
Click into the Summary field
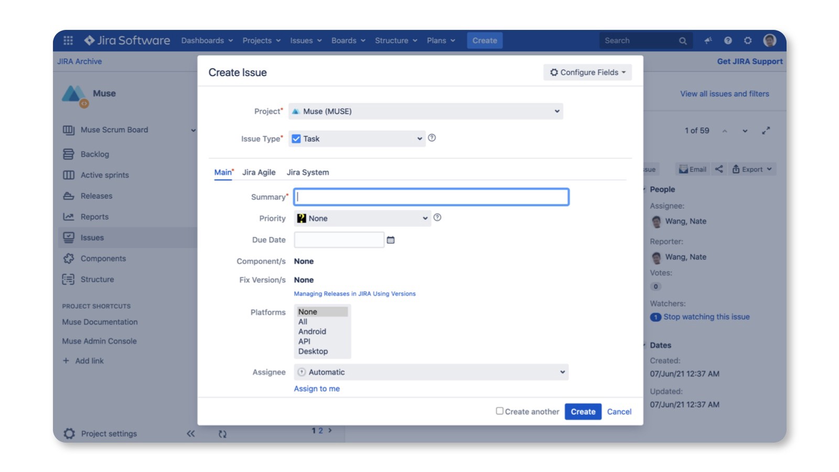click(431, 197)
